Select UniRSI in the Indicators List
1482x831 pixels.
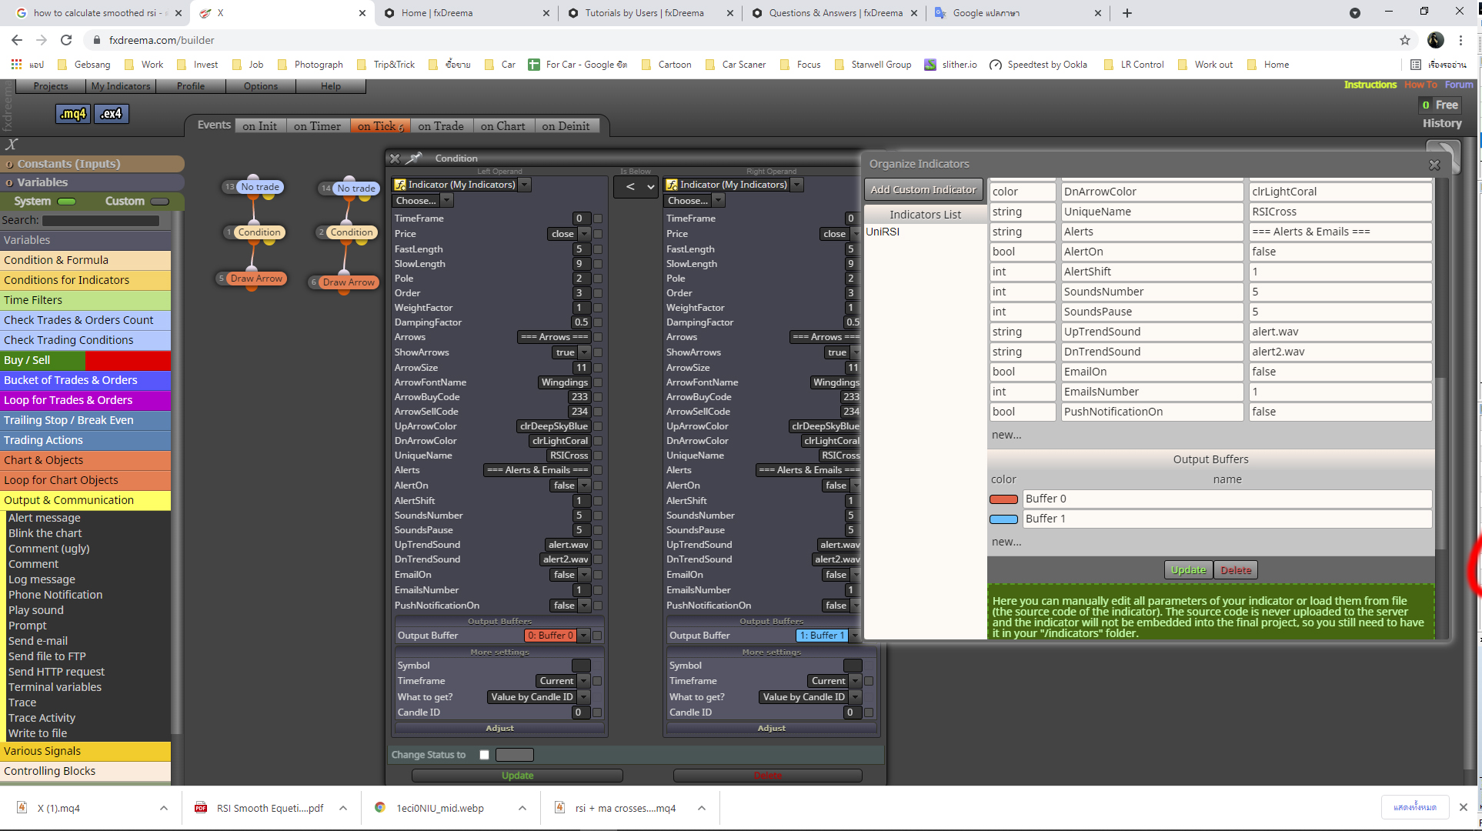point(883,232)
